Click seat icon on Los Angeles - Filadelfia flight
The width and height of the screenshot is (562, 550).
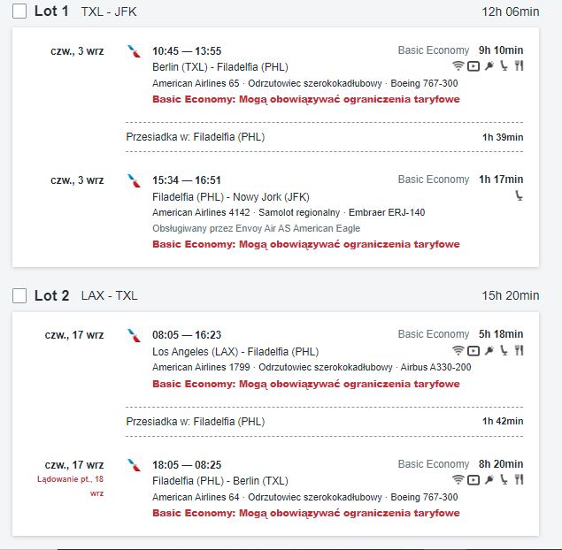[x=504, y=350]
